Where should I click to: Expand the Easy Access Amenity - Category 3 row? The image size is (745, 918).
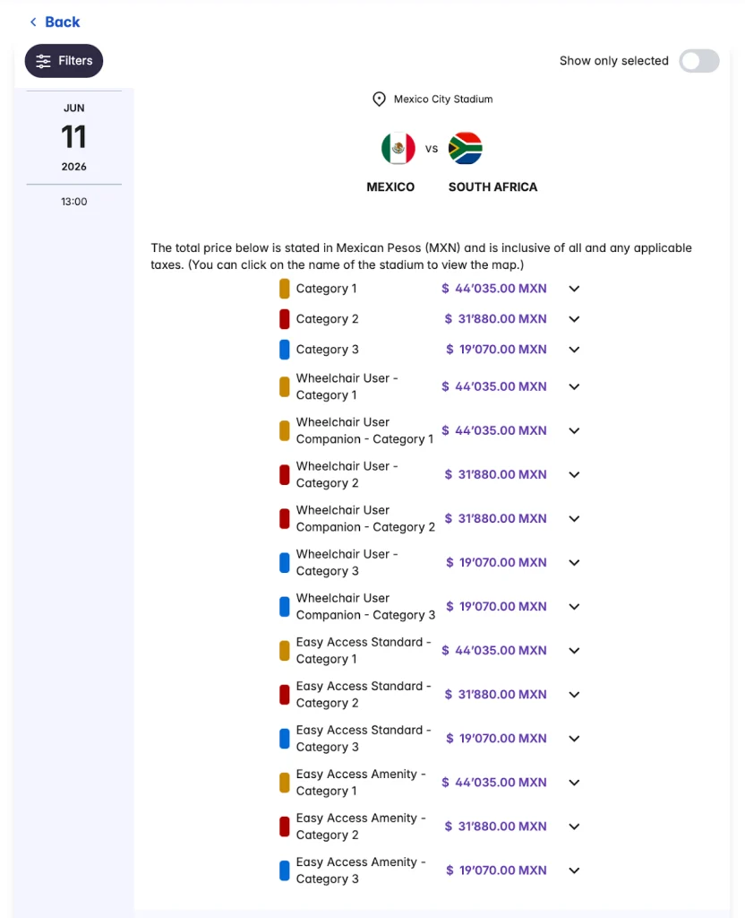573,870
